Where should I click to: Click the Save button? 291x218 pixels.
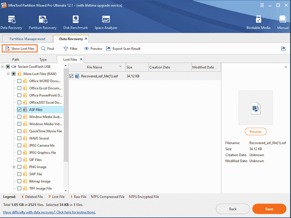[x=269, y=209]
